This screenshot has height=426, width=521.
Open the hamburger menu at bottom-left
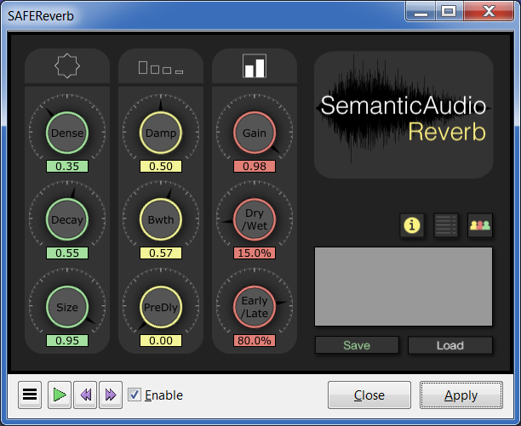31,395
